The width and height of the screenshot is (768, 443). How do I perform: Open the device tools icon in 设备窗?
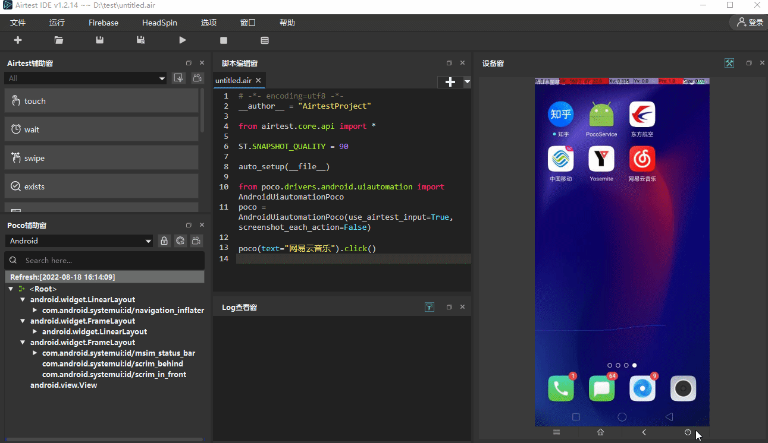pyautogui.click(x=729, y=63)
